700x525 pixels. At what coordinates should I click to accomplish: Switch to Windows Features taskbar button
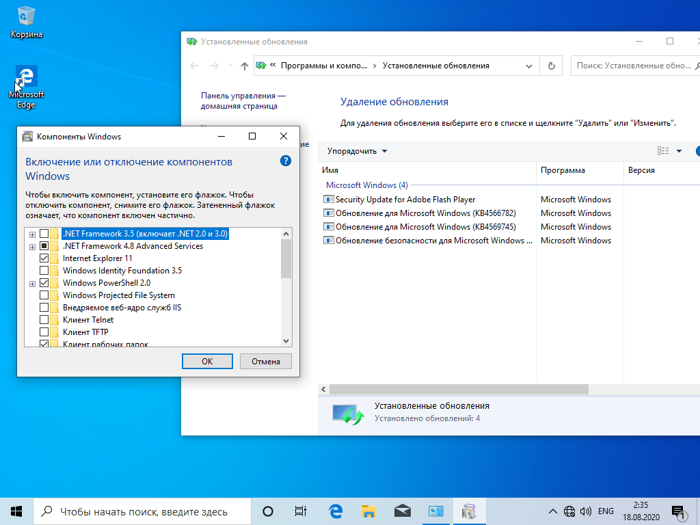pyautogui.click(x=469, y=511)
